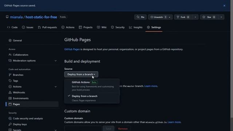Open Learn more link after master branch

point(151,86)
